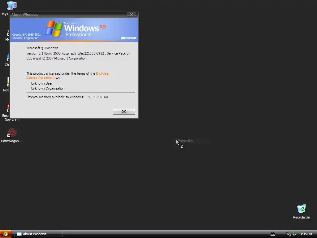The height and width of the screenshot is (238, 317).
Task: Open the Start menu
Action: pos(6,234)
